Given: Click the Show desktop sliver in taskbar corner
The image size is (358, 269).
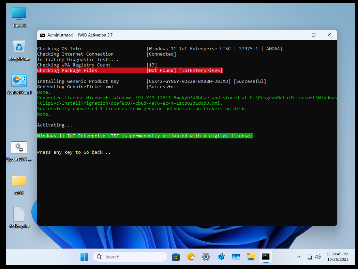Looking at the screenshot, I should (x=353, y=257).
